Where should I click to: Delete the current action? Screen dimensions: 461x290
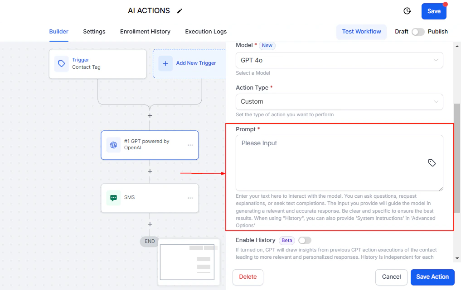coord(247,277)
